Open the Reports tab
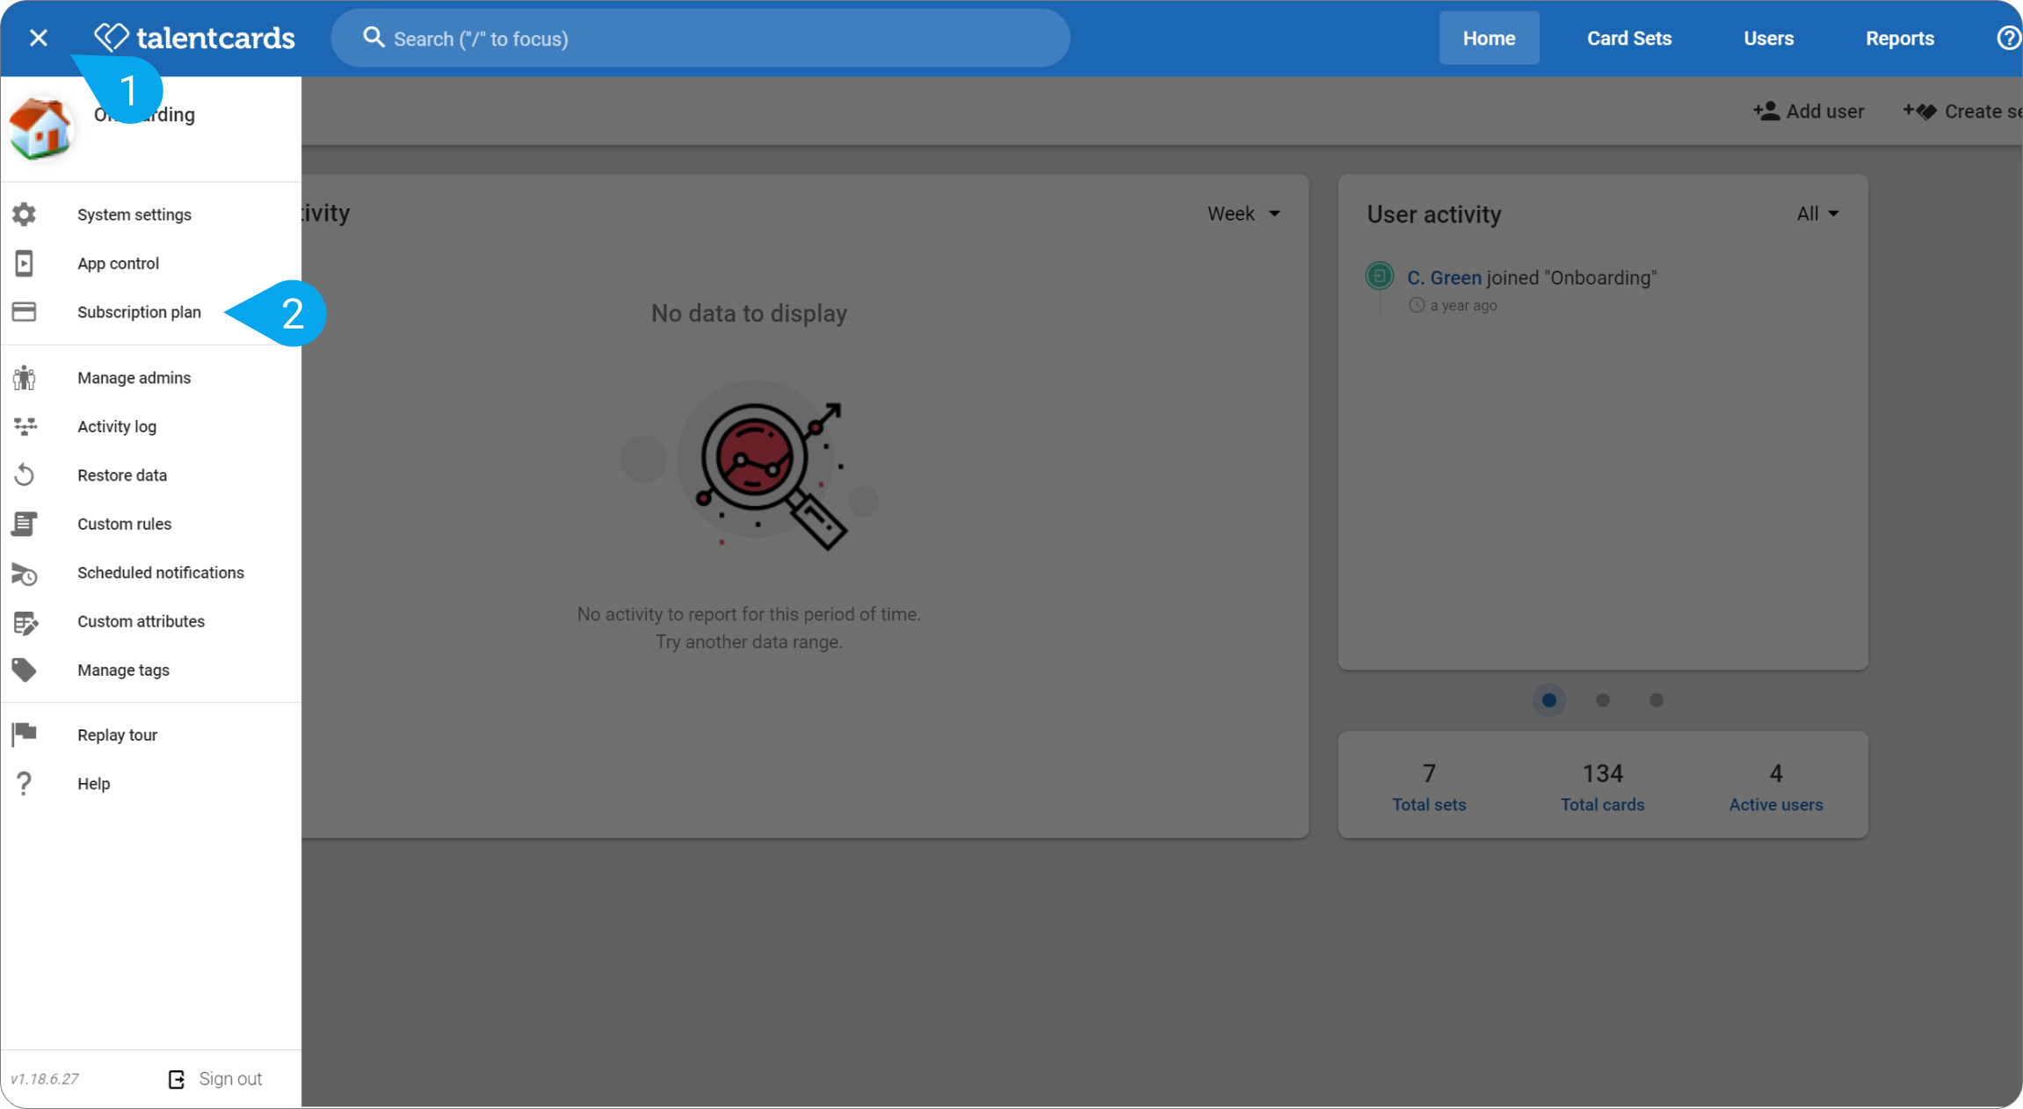 point(1899,38)
